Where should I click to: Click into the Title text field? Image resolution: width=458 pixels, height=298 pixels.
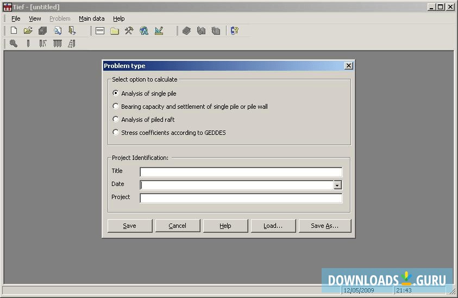pyautogui.click(x=241, y=172)
